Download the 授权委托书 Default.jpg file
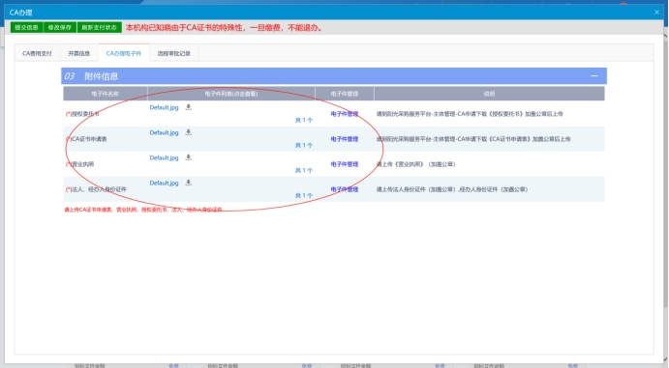Screen dimensions: 669x368 188,107
